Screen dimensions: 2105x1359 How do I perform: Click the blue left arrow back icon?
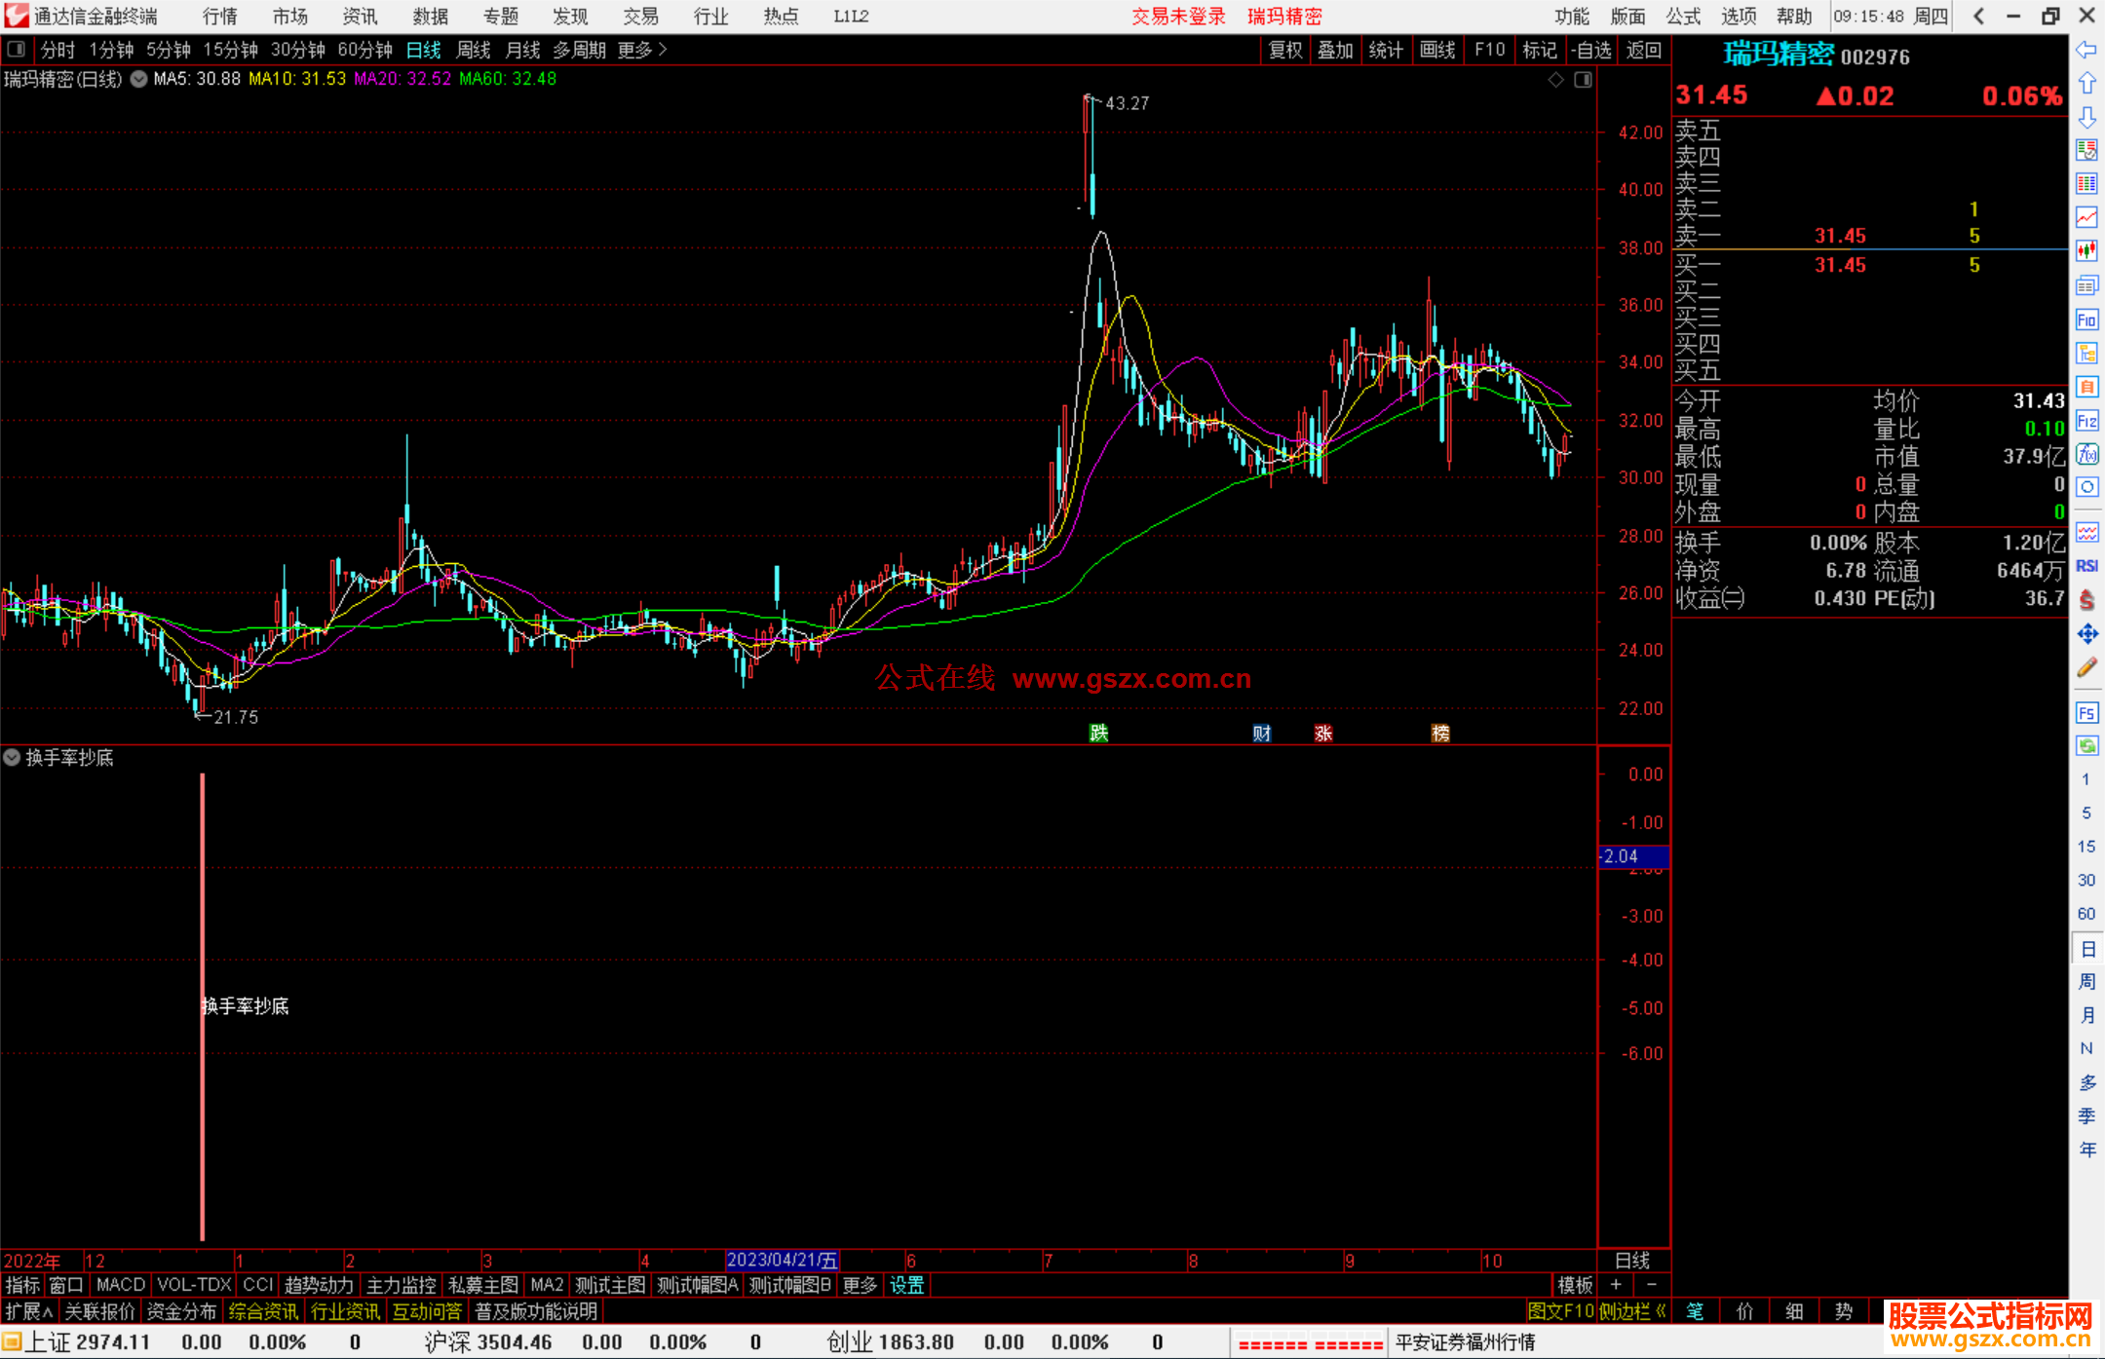pyautogui.click(x=2086, y=50)
